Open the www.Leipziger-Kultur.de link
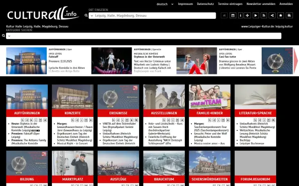The image size is (299, 186). [x=267, y=26]
